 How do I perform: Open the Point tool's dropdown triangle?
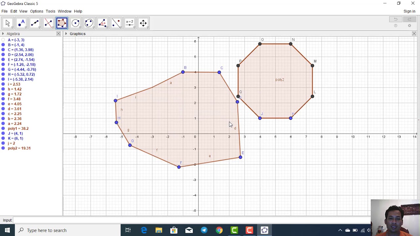pos(26,28)
